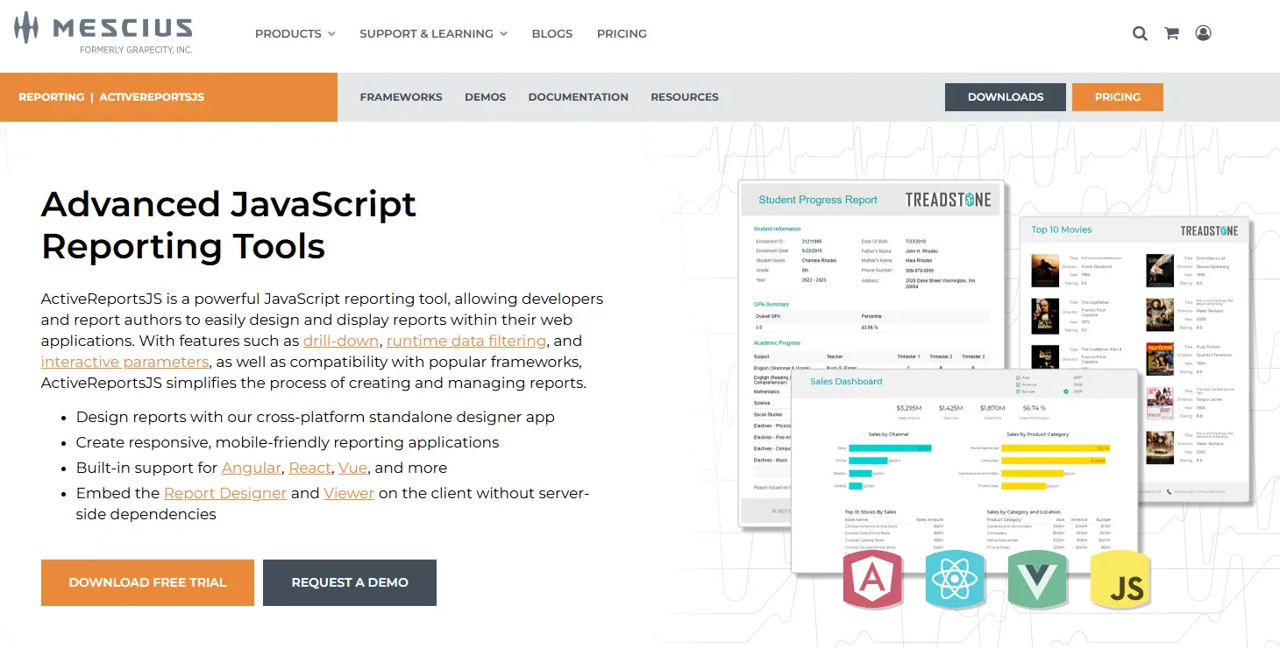Uncheck America in the Sales Dashboard

pos(1018,384)
